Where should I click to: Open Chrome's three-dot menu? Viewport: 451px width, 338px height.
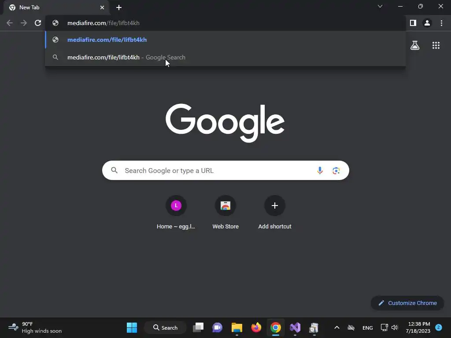click(x=441, y=23)
